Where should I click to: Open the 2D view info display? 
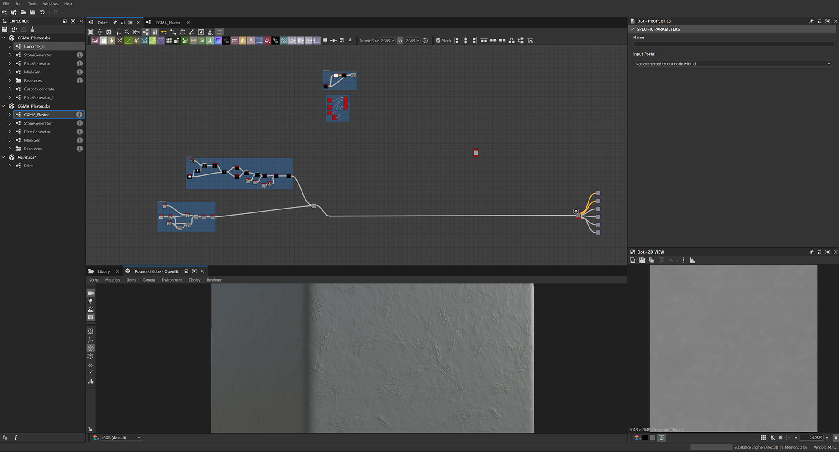tap(683, 261)
